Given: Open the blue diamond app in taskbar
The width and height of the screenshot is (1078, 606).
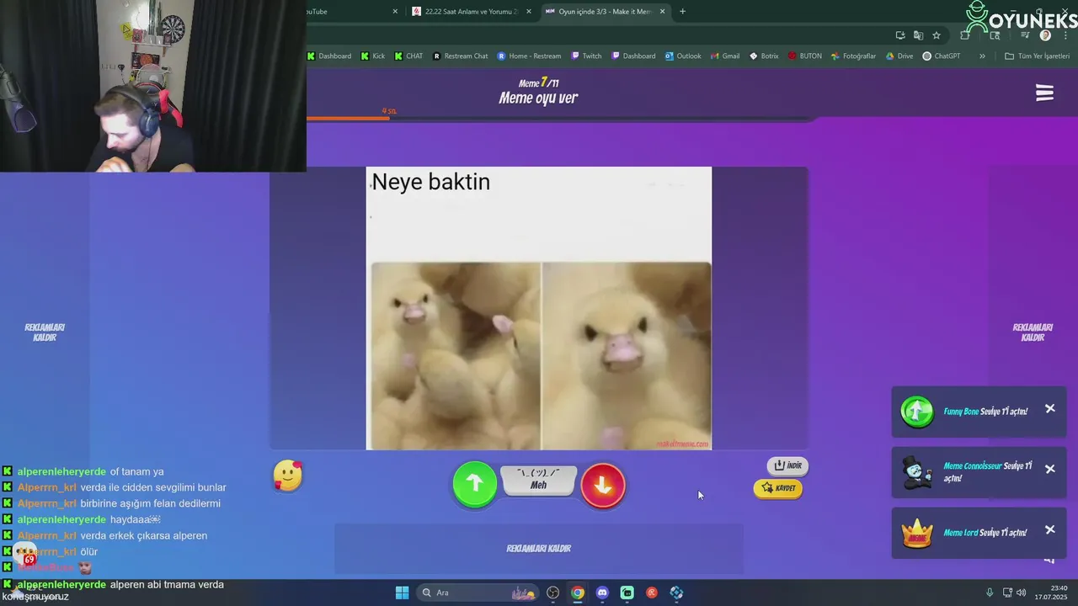Looking at the screenshot, I should pyautogui.click(x=676, y=593).
